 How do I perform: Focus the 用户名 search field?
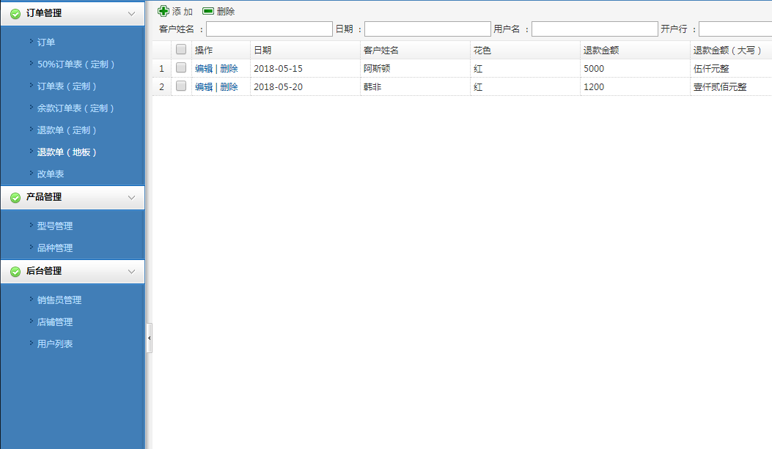pos(595,29)
